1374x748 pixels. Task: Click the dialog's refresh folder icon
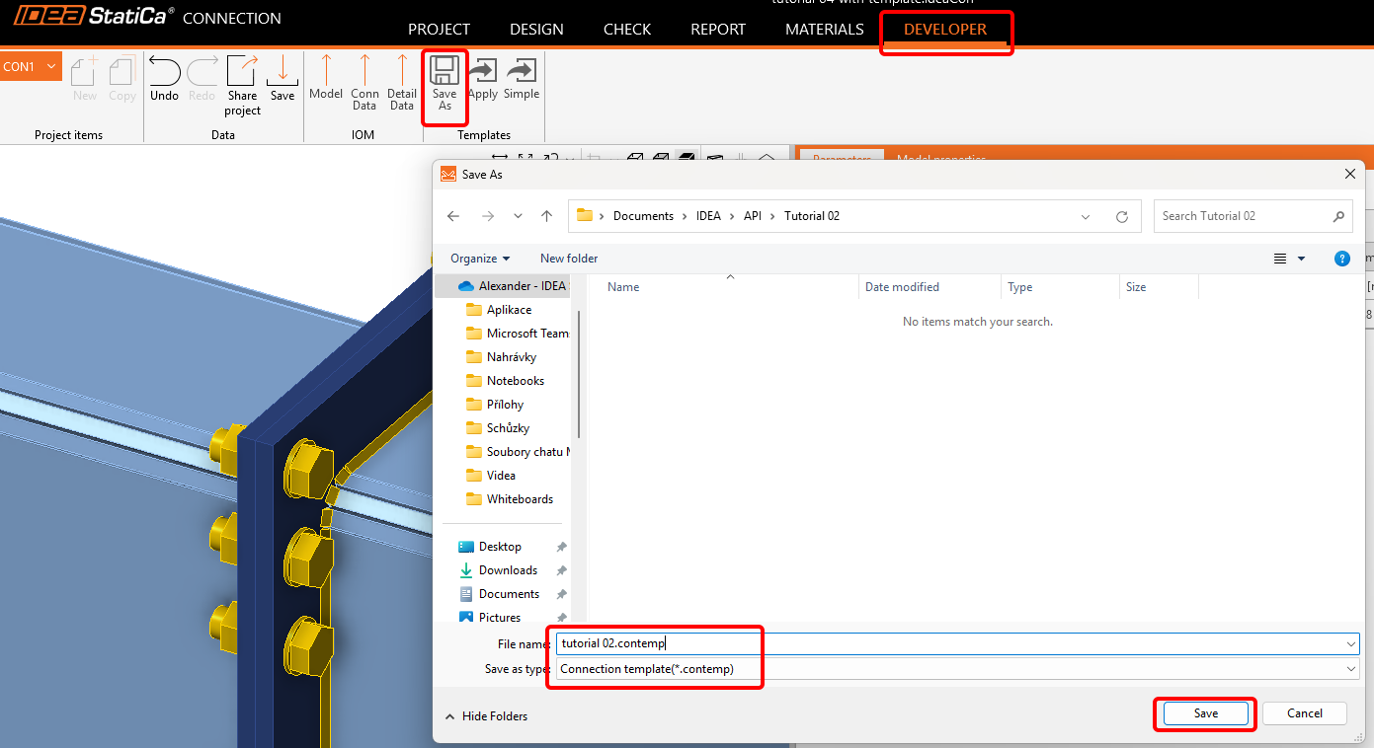point(1121,216)
